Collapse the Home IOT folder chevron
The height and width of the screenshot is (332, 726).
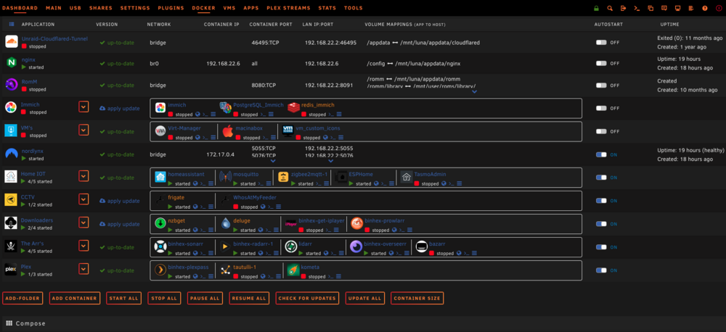pos(83,176)
